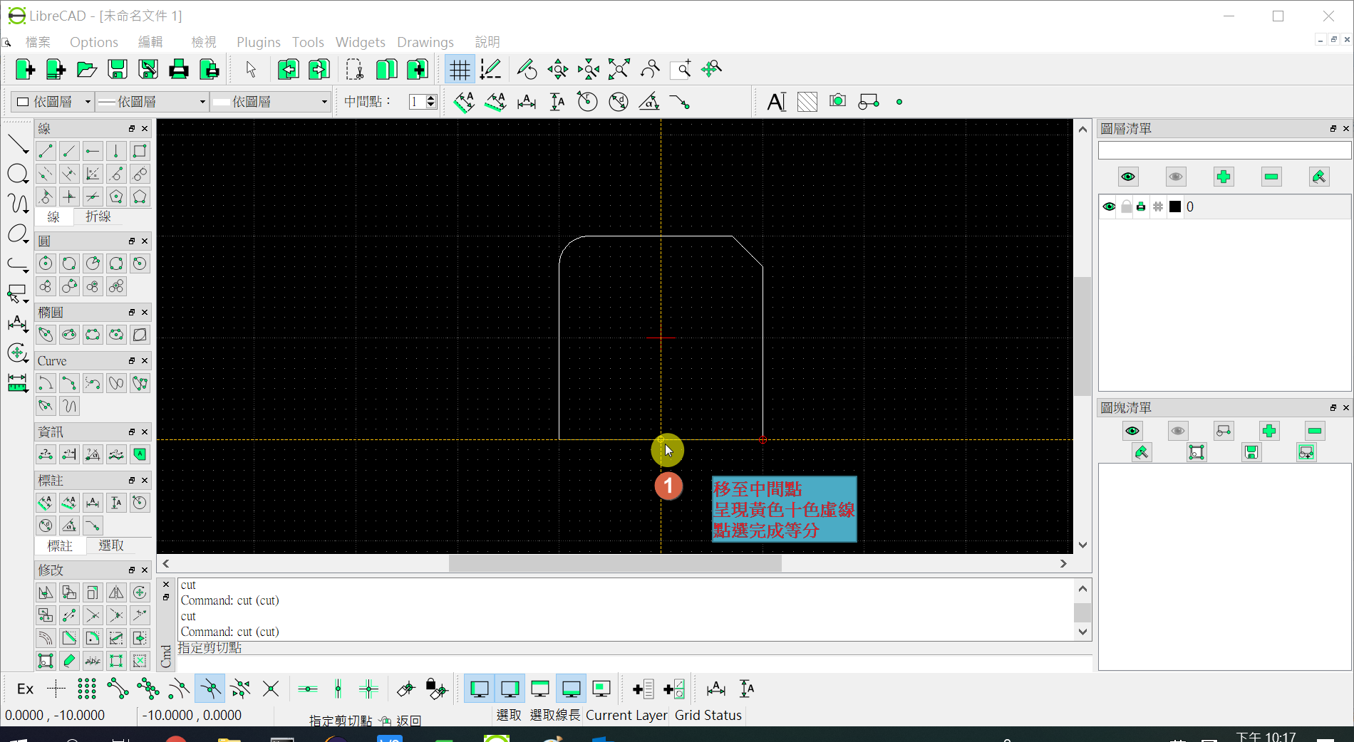Float the 圖層清單 panel
The height and width of the screenshot is (742, 1354).
1333,129
